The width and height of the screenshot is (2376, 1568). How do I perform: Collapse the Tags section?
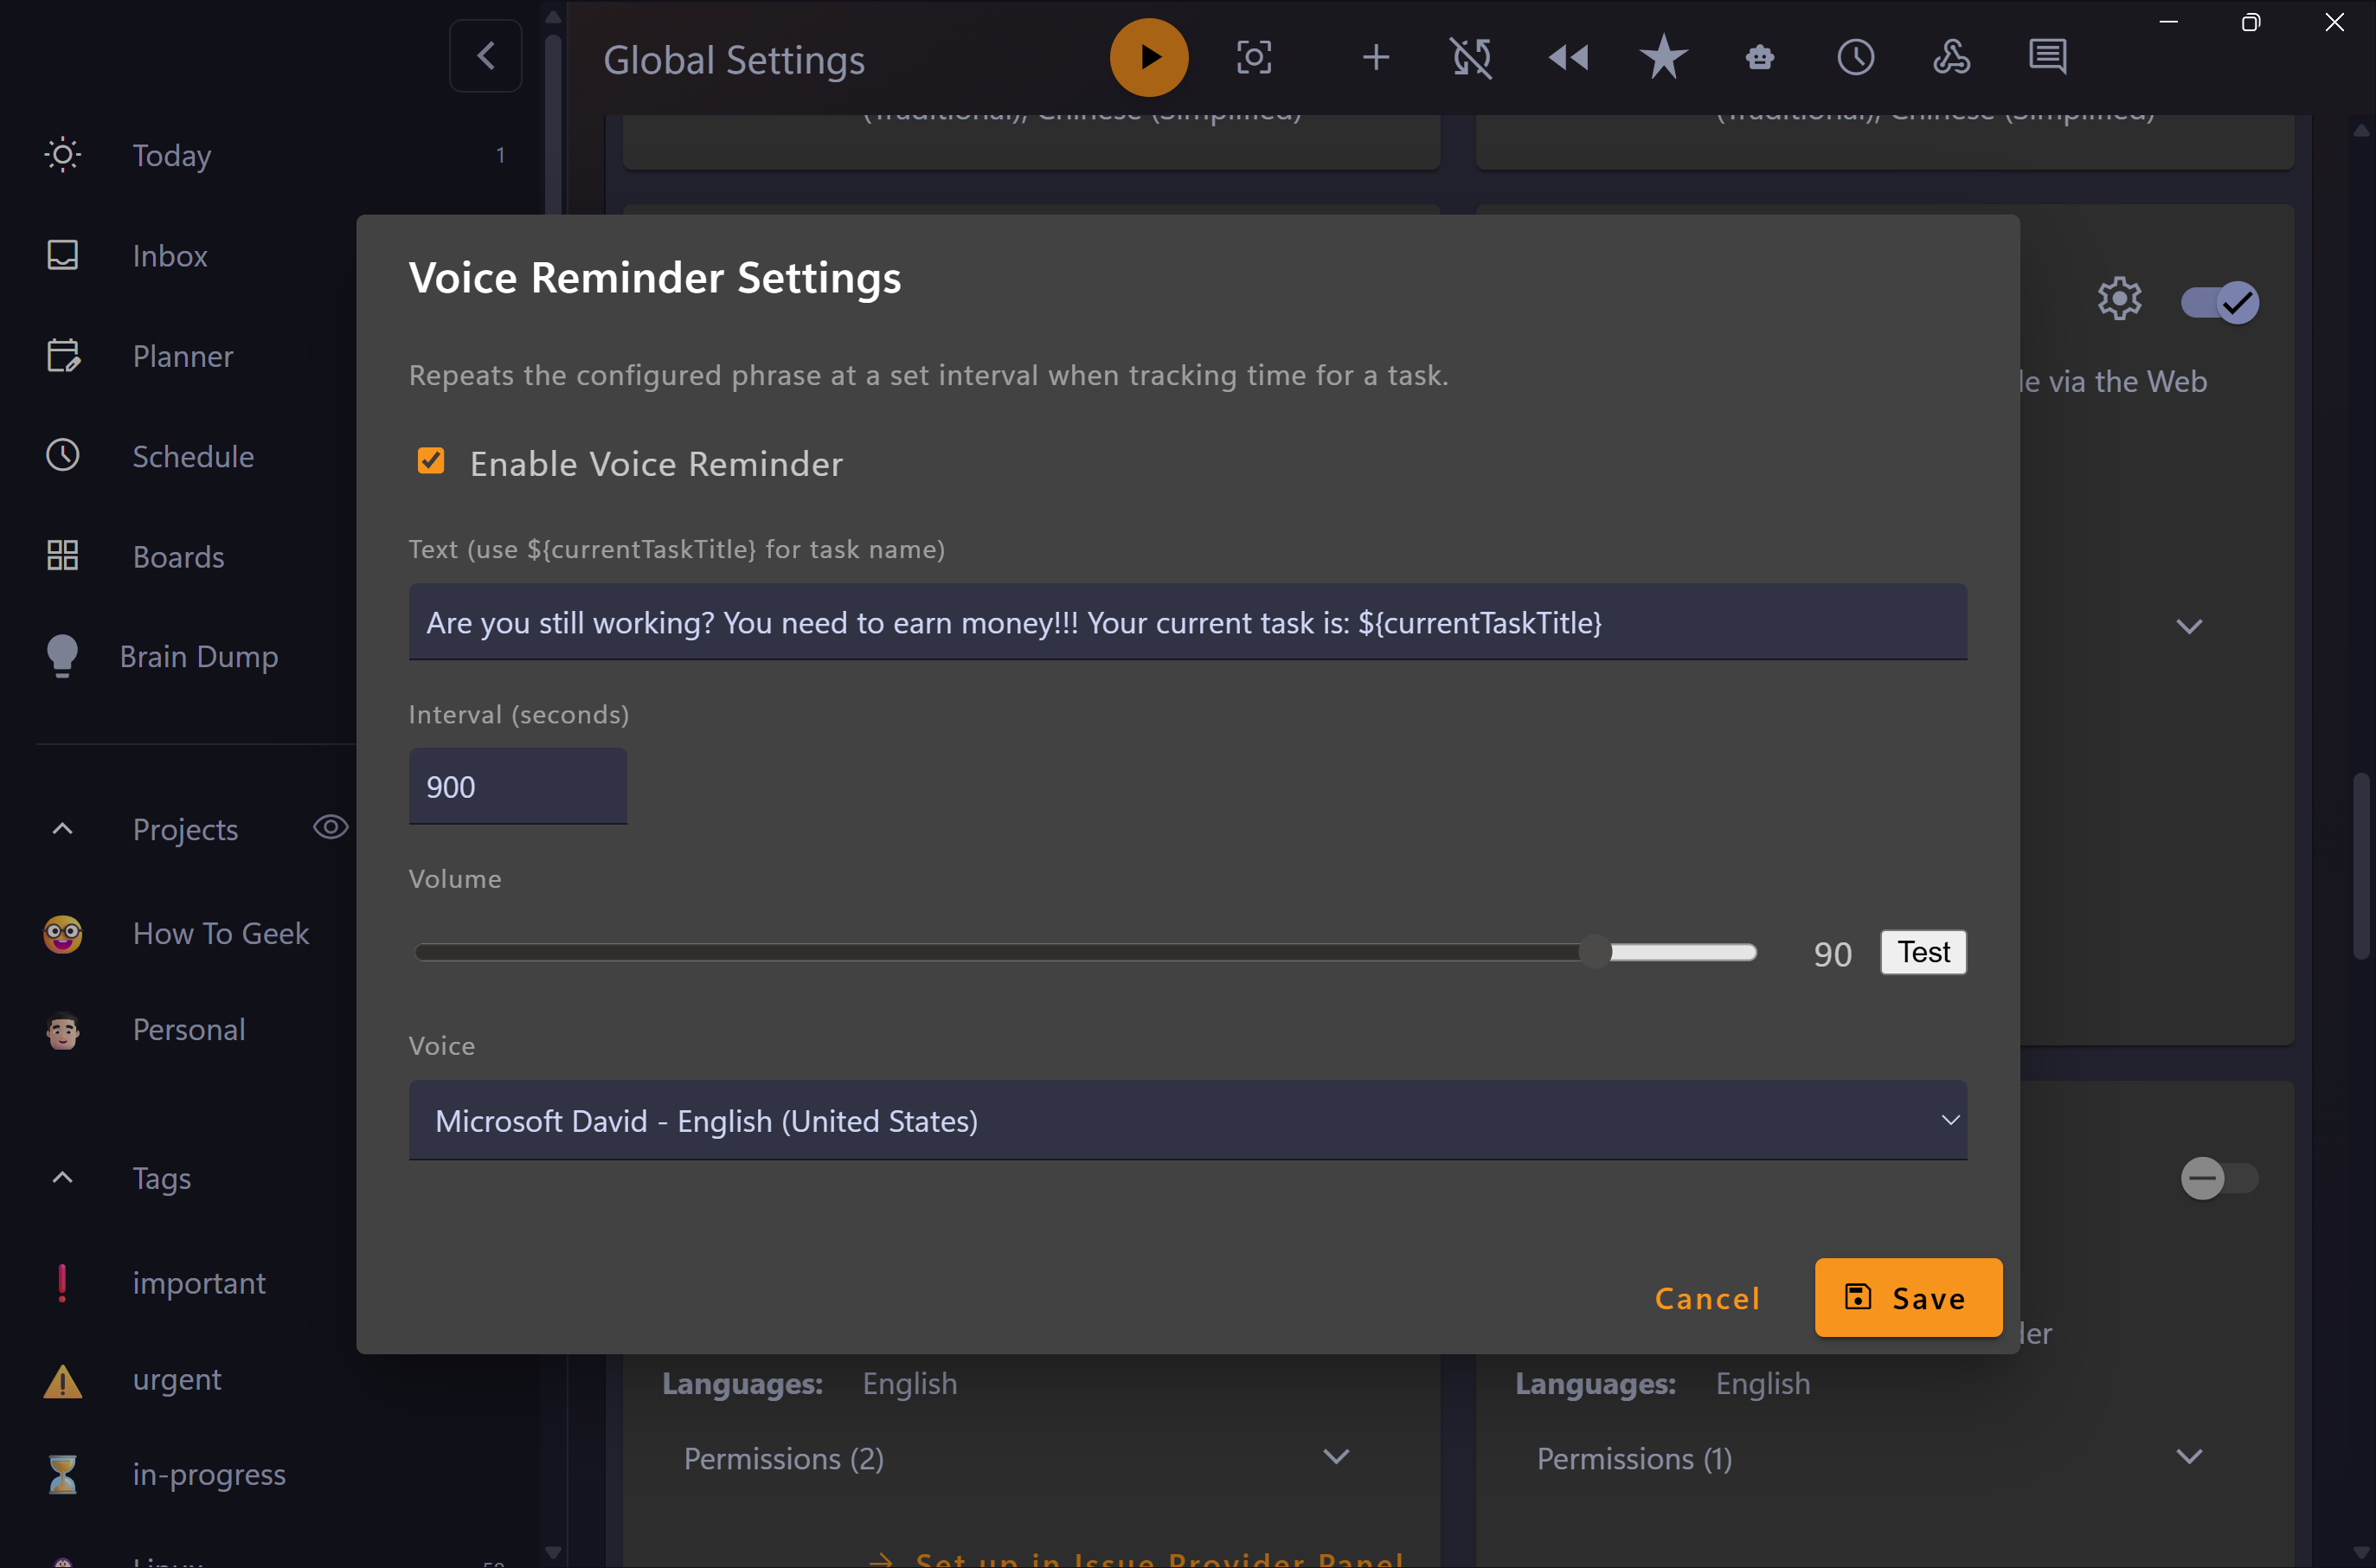[62, 1178]
